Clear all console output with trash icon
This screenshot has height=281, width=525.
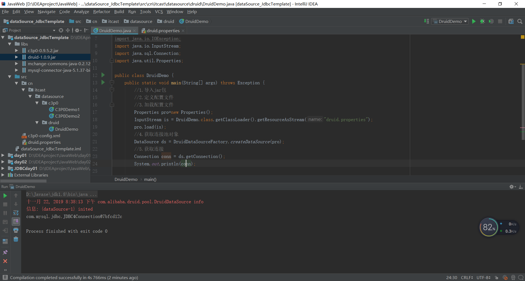pyautogui.click(x=16, y=239)
